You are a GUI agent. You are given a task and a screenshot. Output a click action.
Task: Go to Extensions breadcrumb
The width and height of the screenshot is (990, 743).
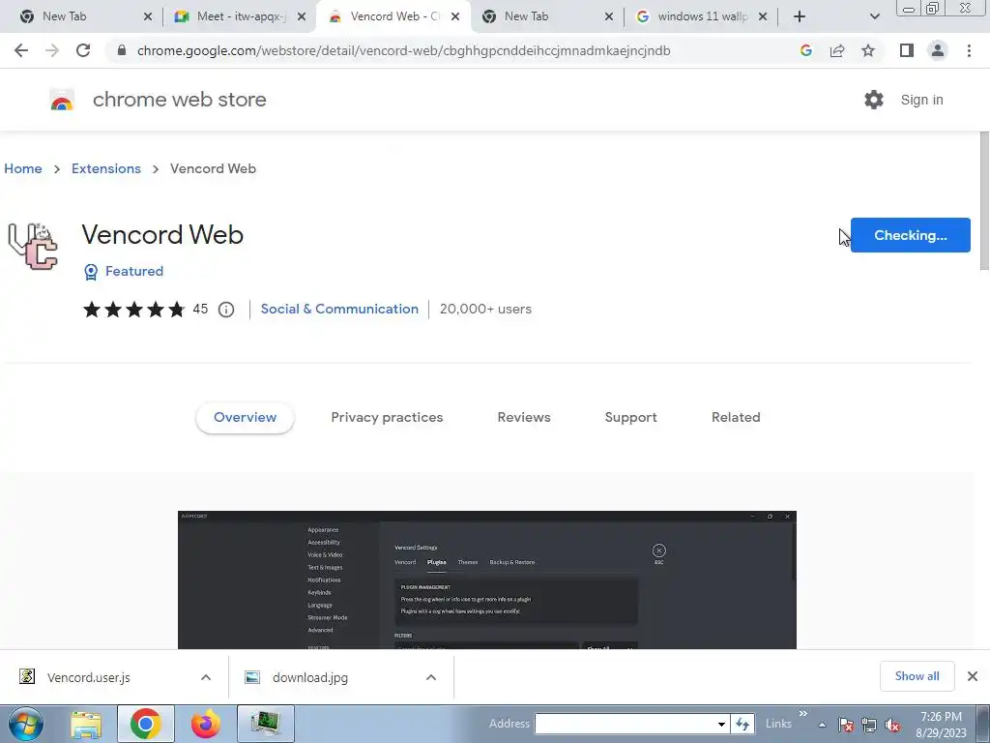(106, 168)
